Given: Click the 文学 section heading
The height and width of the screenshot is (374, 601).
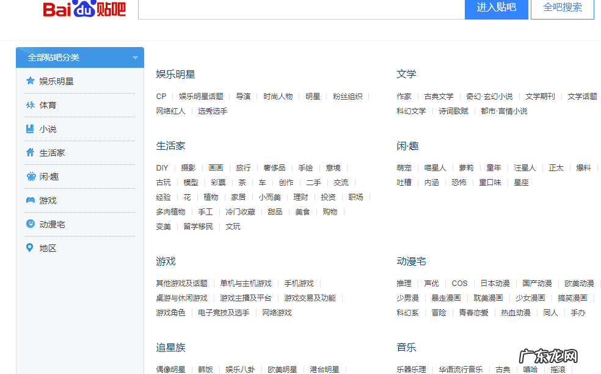Looking at the screenshot, I should (406, 73).
